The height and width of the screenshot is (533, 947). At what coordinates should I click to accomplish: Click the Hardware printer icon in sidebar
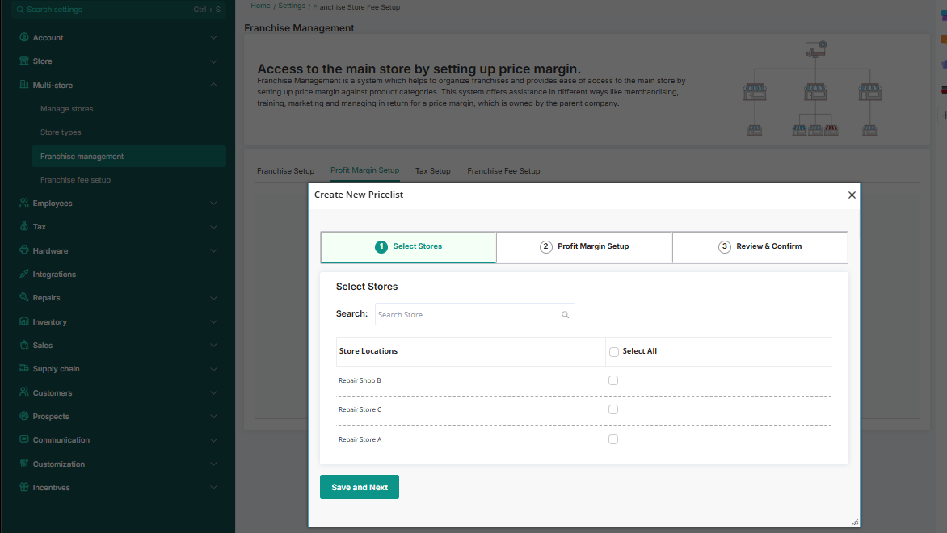click(x=24, y=251)
